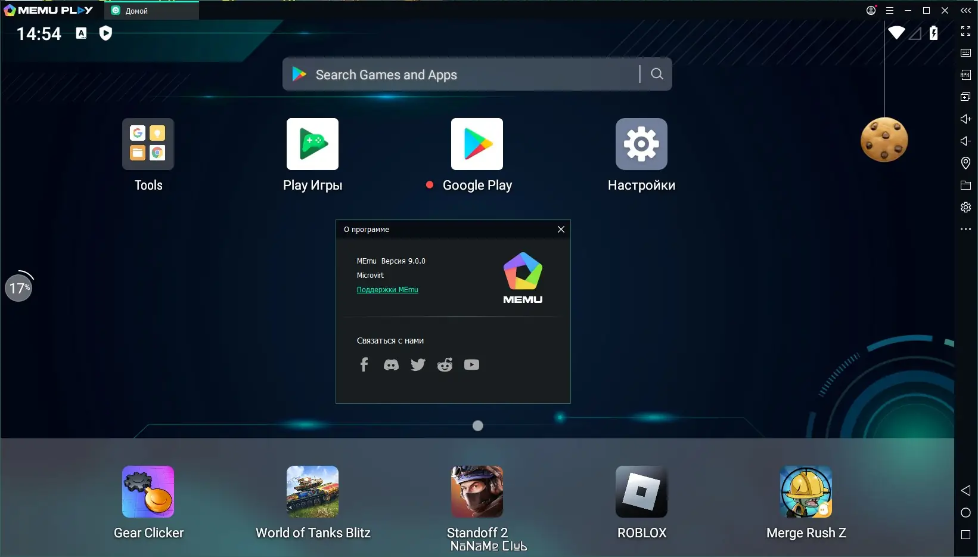Viewport: 978px width, 557px height.
Task: Show more sidebar tools
Action: pos(965,229)
